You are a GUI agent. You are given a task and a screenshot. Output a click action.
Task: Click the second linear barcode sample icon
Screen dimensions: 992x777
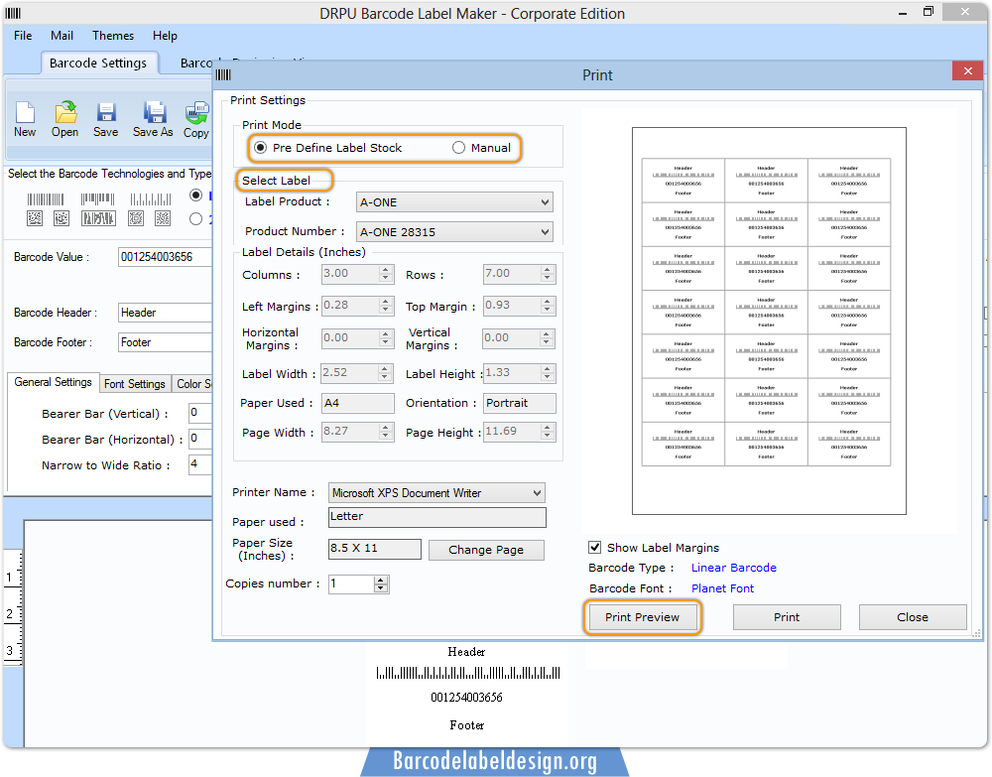(x=98, y=199)
